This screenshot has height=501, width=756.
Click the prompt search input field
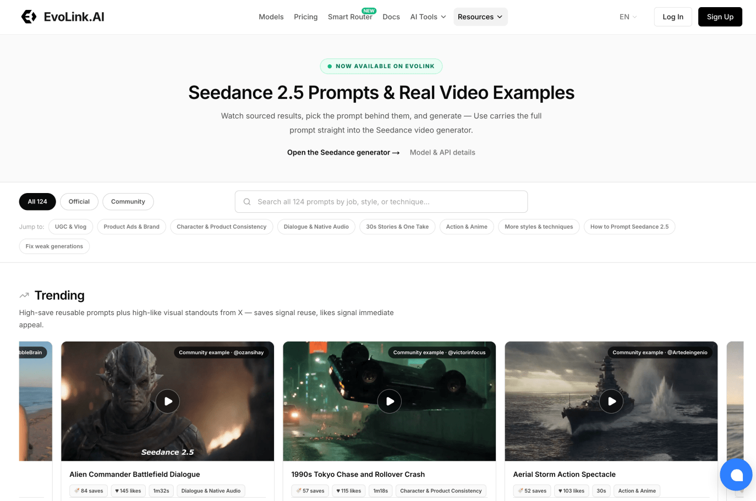click(381, 202)
